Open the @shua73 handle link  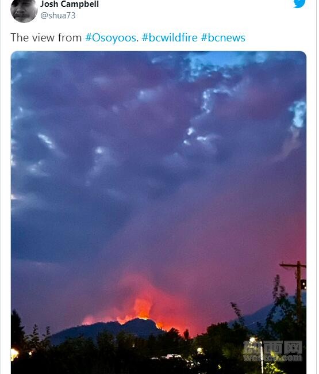point(58,16)
